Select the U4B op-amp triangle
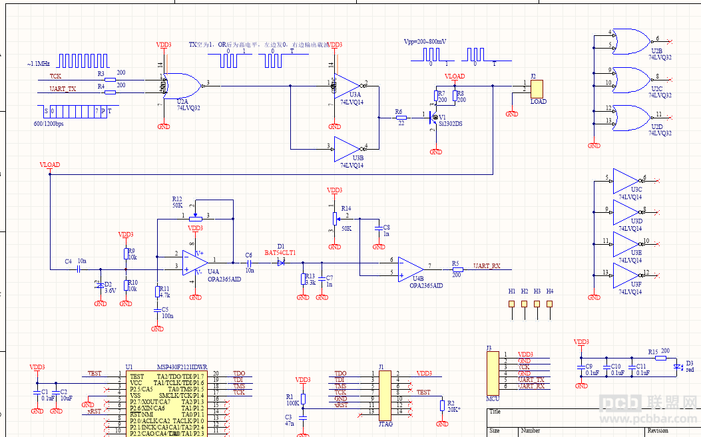Image resolution: width=701 pixels, height=437 pixels. [x=411, y=269]
